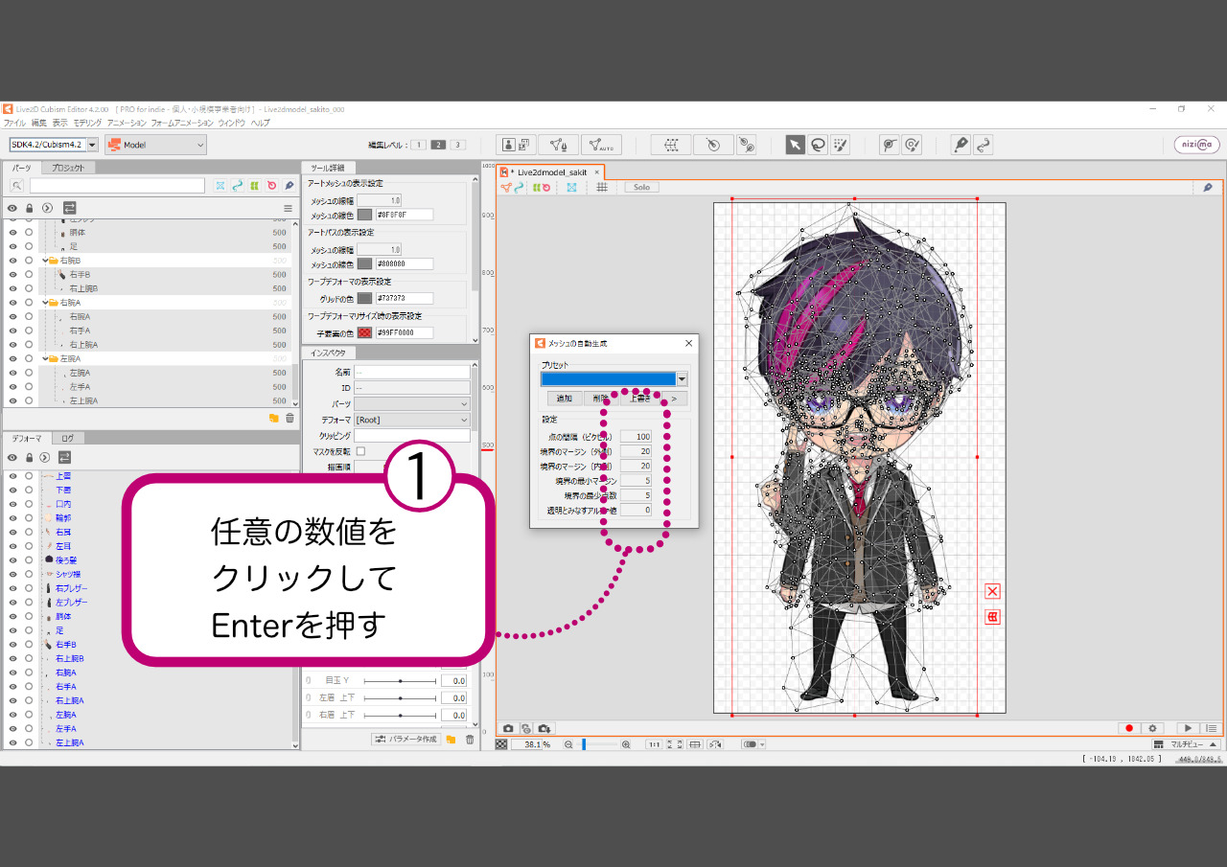This screenshot has width=1227, height=867.
Task: Select the lasso selection tool
Action: pyautogui.click(x=818, y=145)
